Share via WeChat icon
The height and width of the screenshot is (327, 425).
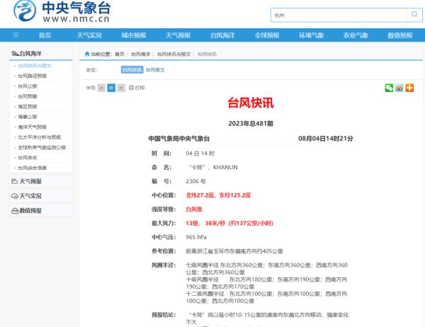(389, 88)
